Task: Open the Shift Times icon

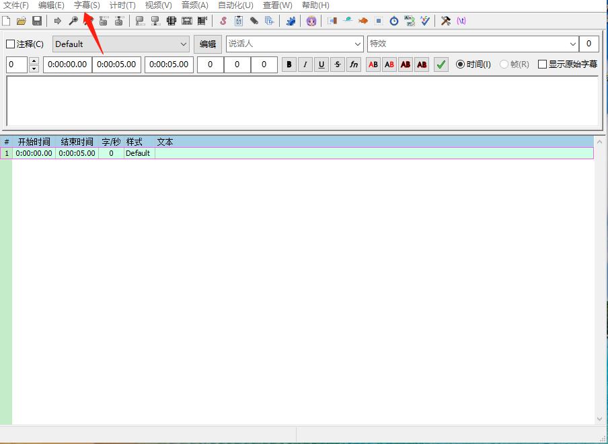Action: [x=332, y=21]
